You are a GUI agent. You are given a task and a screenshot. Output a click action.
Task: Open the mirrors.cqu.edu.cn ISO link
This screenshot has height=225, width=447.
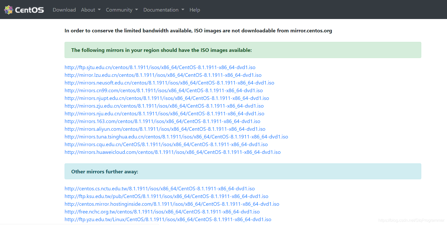[166, 144]
